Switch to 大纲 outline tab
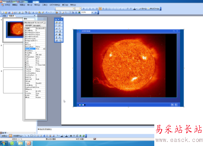 (4, 16)
